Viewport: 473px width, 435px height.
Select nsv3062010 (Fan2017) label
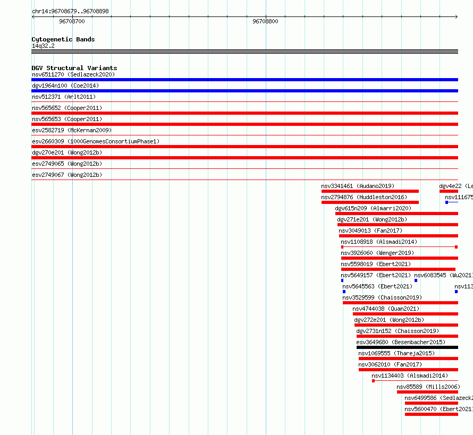click(390, 364)
